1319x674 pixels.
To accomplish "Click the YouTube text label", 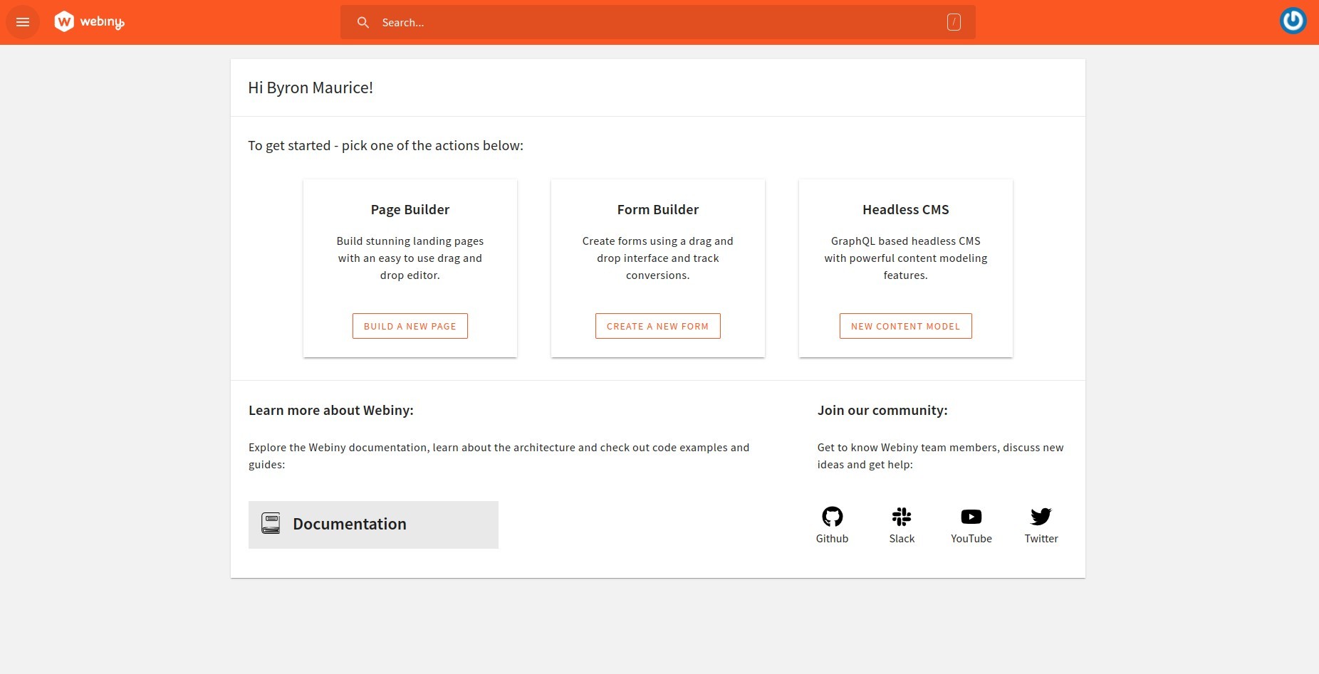I will (971, 539).
